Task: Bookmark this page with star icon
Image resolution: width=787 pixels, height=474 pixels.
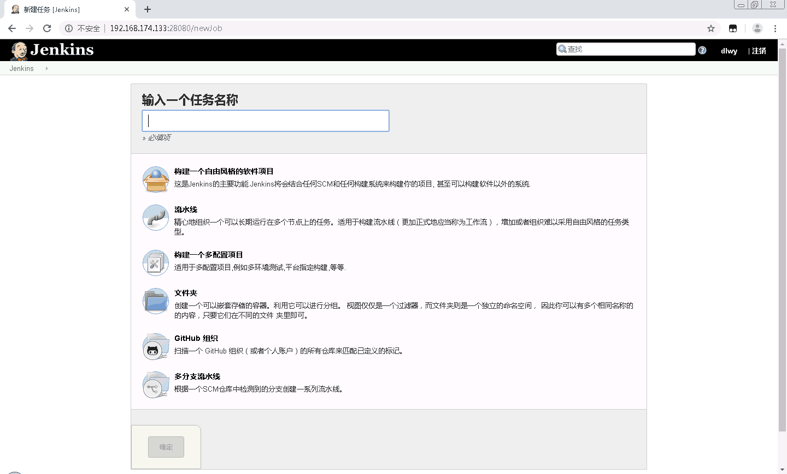Action: pyautogui.click(x=711, y=28)
